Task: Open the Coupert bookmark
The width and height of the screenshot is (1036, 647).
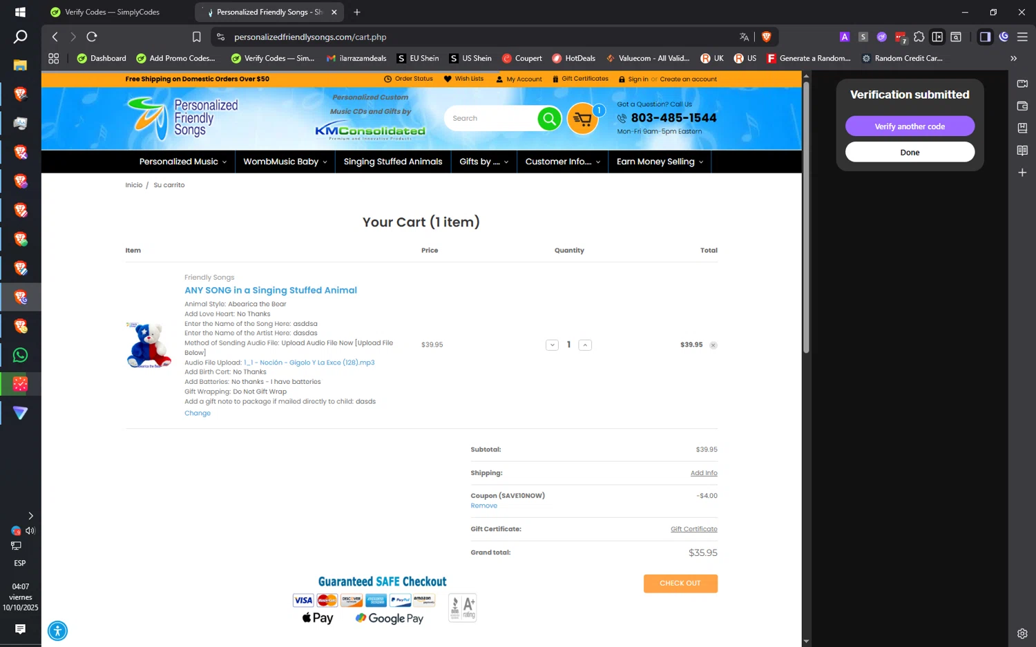Action: coord(522,59)
